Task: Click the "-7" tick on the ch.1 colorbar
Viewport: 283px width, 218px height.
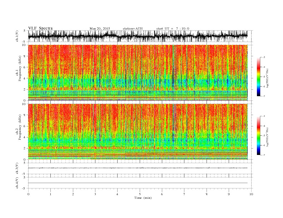Action: (264, 96)
